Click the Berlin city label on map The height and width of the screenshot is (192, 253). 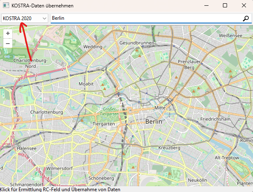pyautogui.click(x=154, y=122)
